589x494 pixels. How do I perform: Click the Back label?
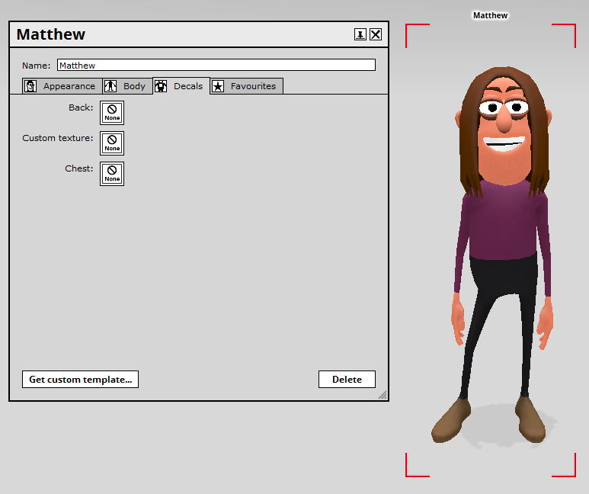(81, 107)
